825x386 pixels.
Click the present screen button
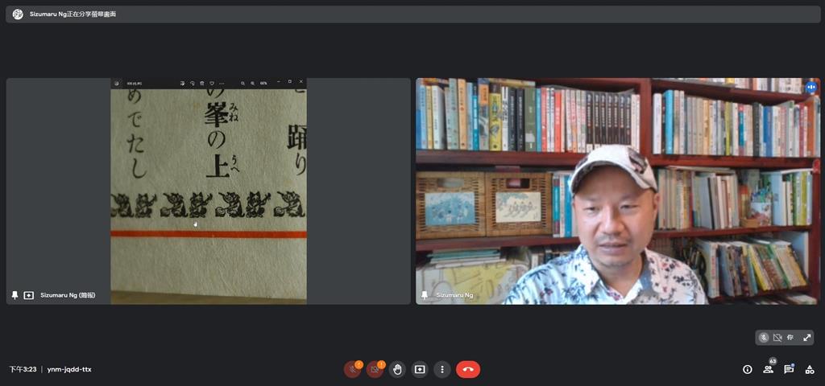[420, 369]
